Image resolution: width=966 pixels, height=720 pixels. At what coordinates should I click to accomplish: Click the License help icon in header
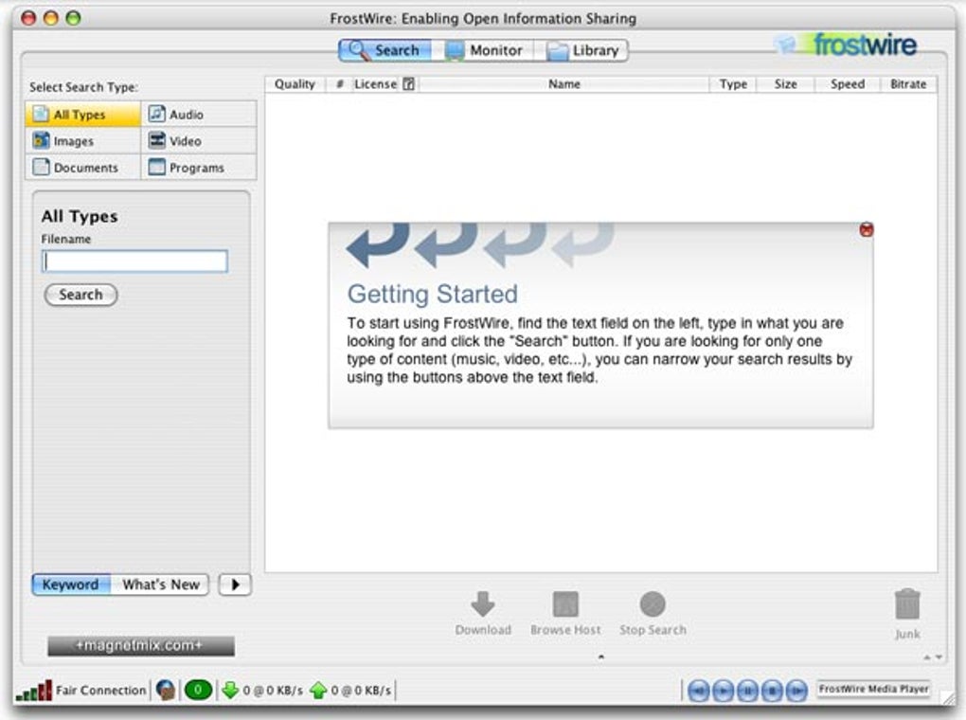click(408, 84)
